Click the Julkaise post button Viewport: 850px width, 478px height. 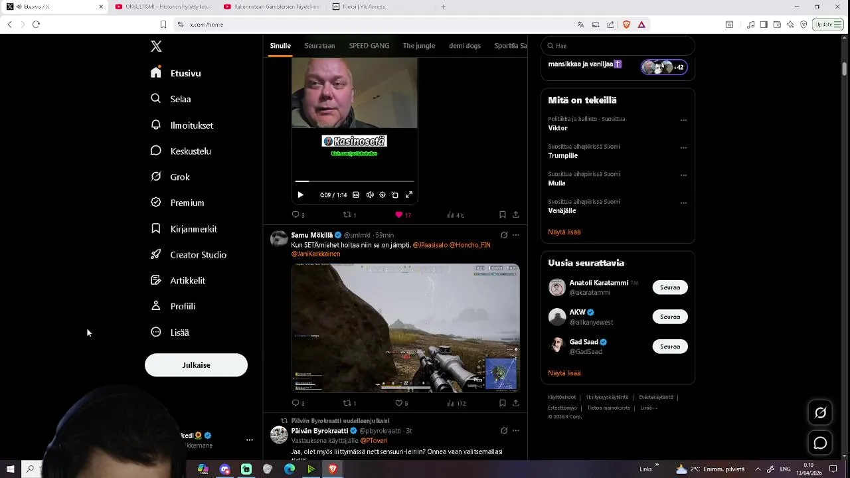196,365
